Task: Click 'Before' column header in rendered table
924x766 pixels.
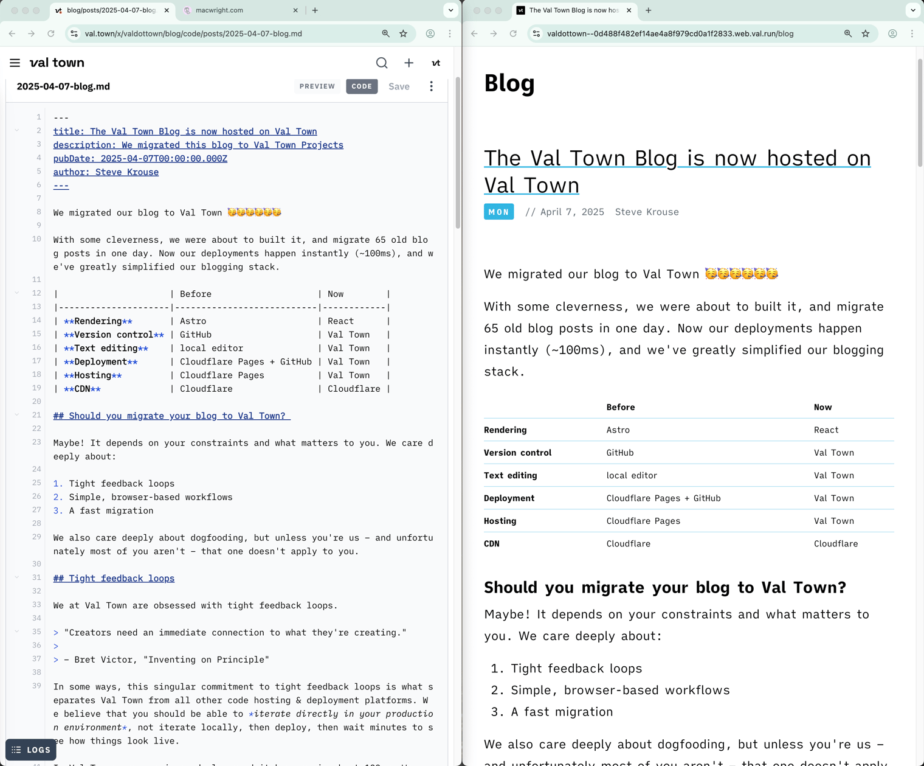Action: pos(621,407)
